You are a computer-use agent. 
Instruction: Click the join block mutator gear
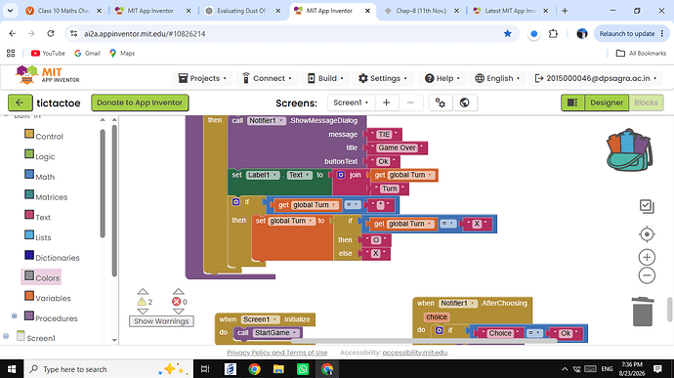[341, 175]
